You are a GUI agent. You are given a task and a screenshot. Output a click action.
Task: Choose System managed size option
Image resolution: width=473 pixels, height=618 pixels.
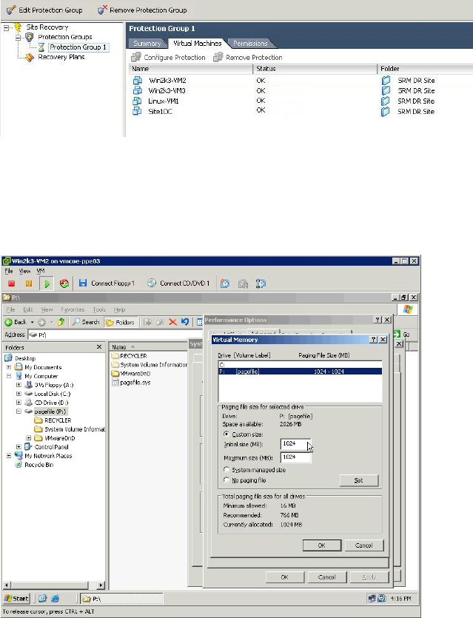coord(226,469)
